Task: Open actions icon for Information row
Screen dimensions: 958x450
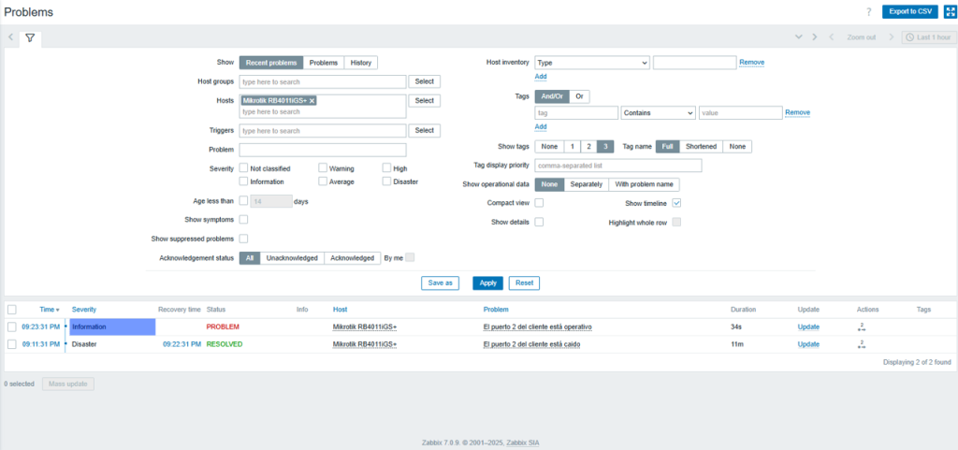Action: (x=862, y=327)
